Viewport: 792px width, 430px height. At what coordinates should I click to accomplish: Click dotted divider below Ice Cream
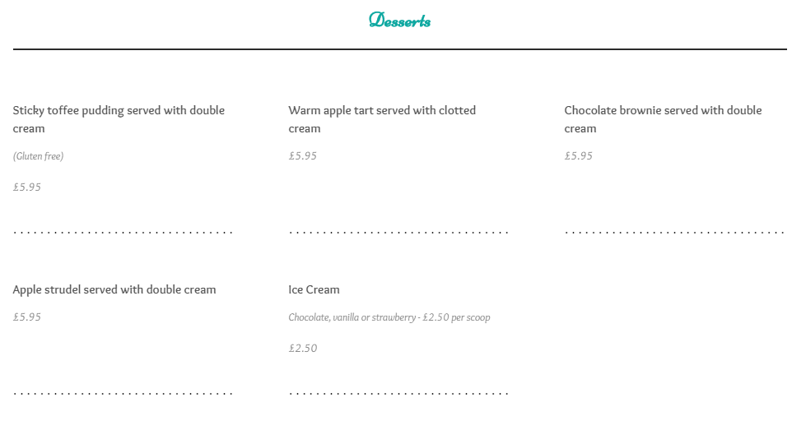pyautogui.click(x=398, y=393)
